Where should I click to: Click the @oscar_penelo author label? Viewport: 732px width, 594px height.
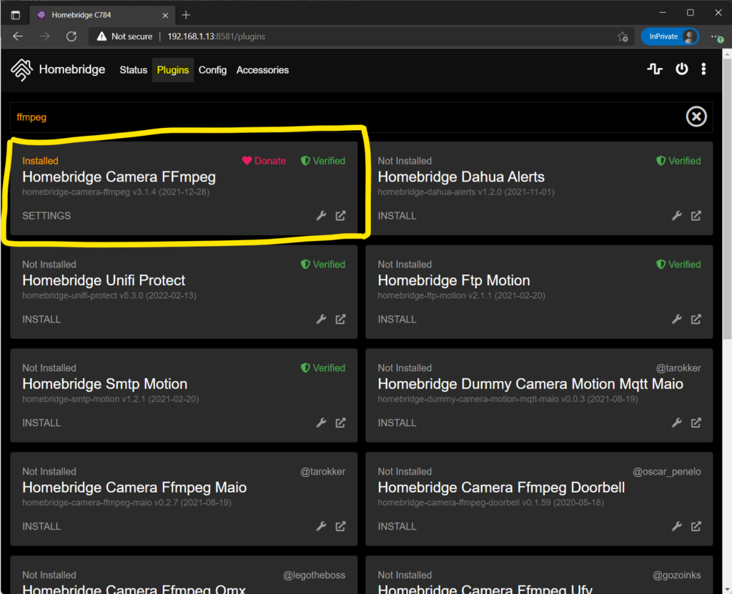point(667,472)
